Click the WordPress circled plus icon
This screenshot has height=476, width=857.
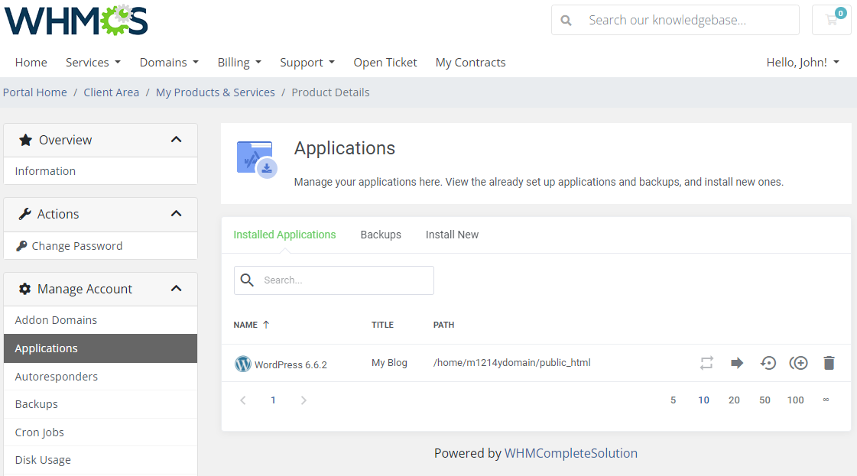point(799,363)
